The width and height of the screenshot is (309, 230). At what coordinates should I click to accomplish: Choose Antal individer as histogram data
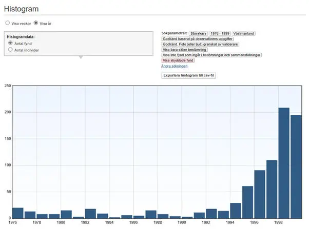[x=11, y=50]
